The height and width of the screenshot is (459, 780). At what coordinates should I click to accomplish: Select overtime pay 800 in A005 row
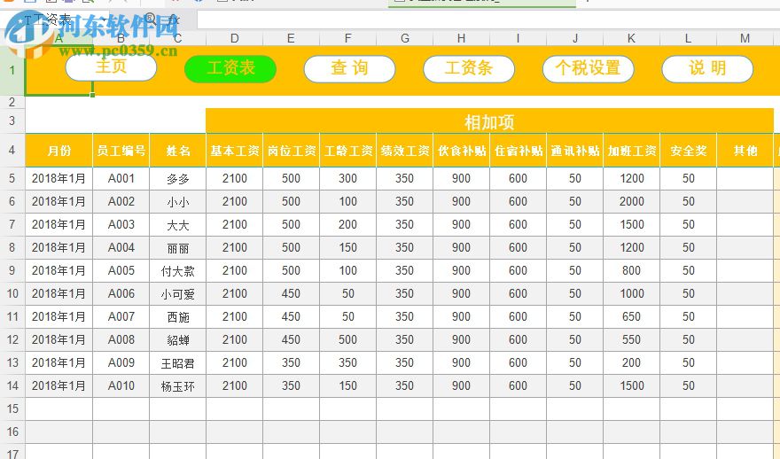[x=631, y=270]
